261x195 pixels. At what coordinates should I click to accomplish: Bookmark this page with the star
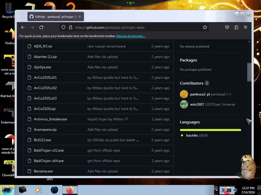[205, 27]
